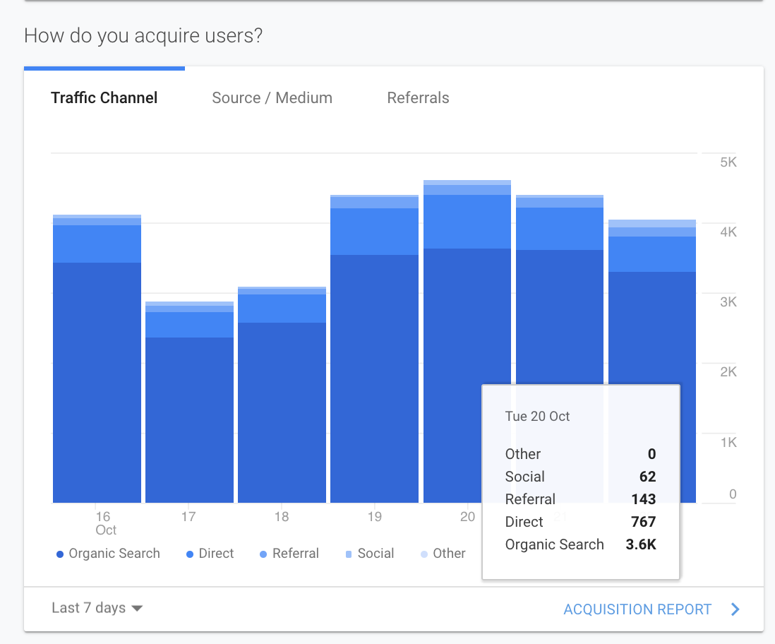Click the 17 Oct bar in chart
Viewport: 775px width, 644px height.
point(189,402)
